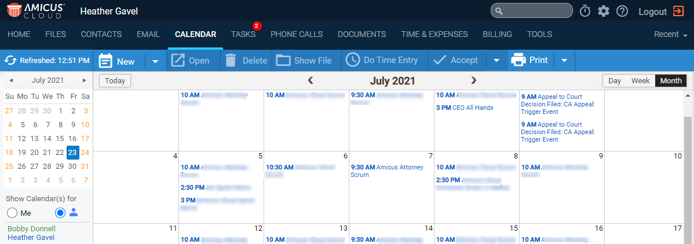Switch to Week view
Screen dimensions: 694x244
(x=641, y=81)
